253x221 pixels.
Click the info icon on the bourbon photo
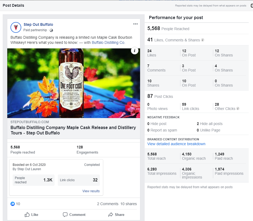[135, 51]
